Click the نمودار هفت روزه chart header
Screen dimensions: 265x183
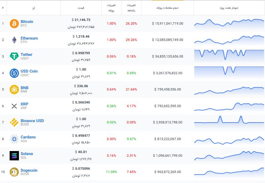229,8
